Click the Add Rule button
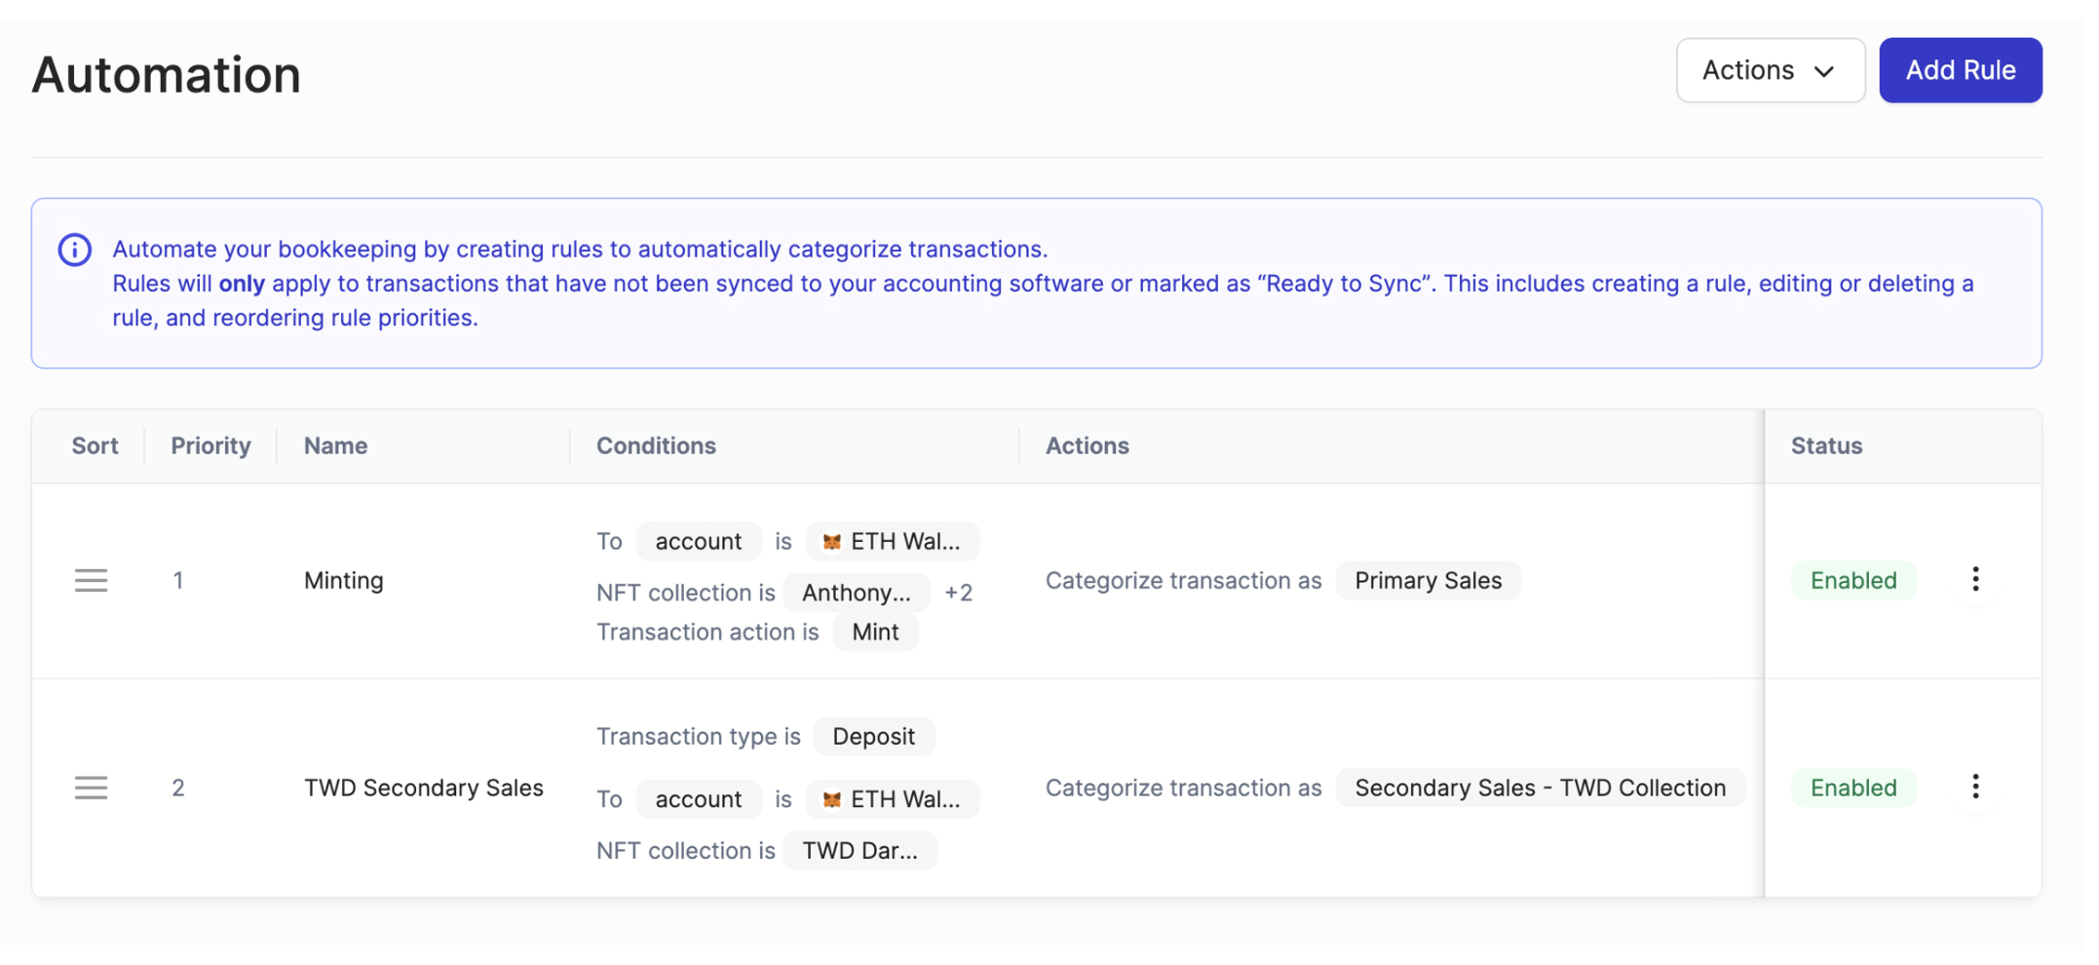Image resolution: width=2099 pixels, height=965 pixels. tap(1960, 70)
